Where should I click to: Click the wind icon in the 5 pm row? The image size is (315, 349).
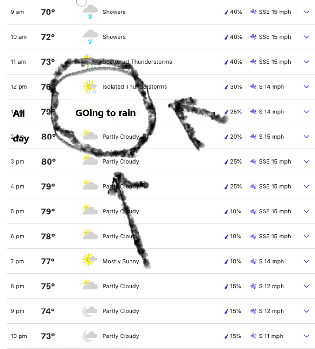tap(253, 211)
